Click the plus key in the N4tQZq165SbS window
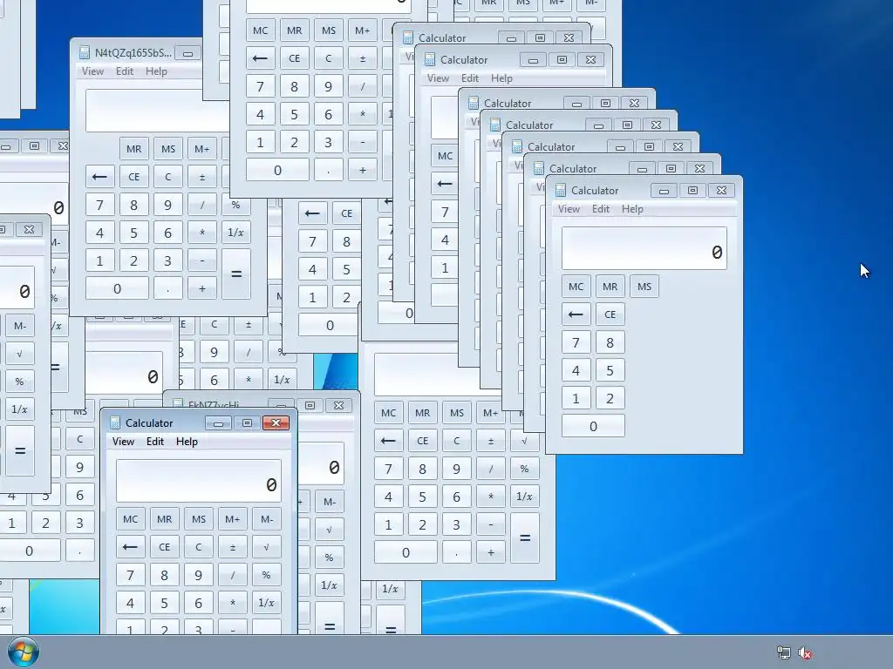Image resolution: width=893 pixels, height=669 pixels. pos(201,288)
